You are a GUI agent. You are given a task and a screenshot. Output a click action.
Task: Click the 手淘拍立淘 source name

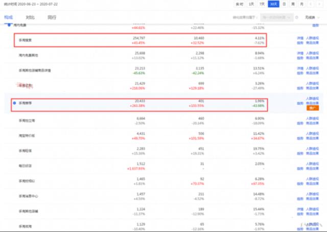click(27, 121)
